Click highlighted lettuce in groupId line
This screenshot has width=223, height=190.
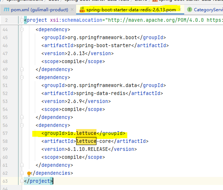click(86, 133)
